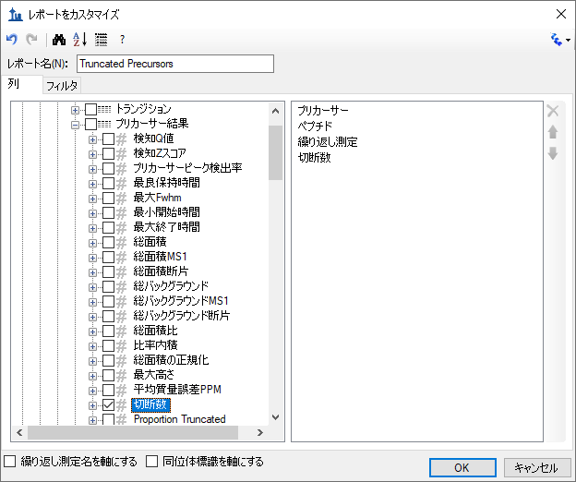Enable the 検知Q値 column checkbox
Viewport: 576px width, 482px height.
click(x=108, y=139)
